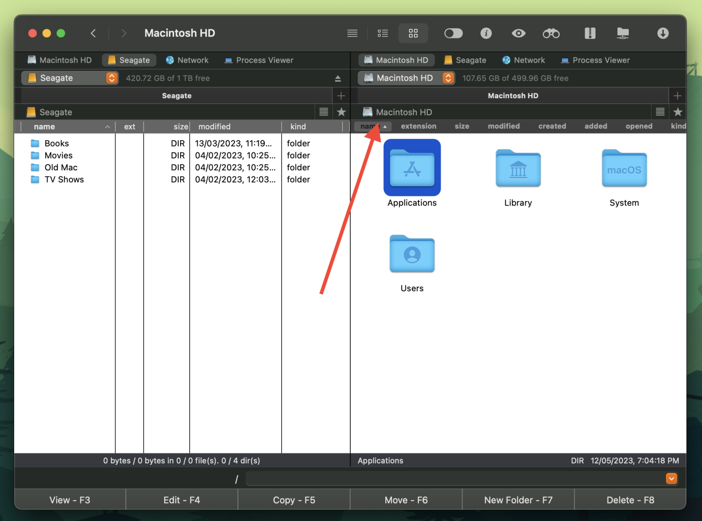702x521 pixels.
Task: Open the Applications folder
Action: (412, 168)
